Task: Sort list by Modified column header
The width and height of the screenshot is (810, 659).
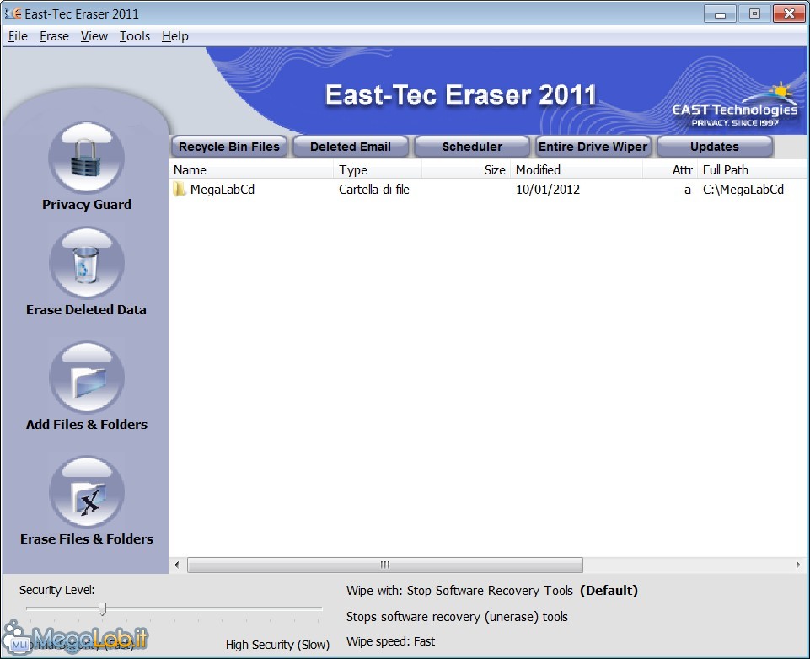Action: (x=577, y=170)
